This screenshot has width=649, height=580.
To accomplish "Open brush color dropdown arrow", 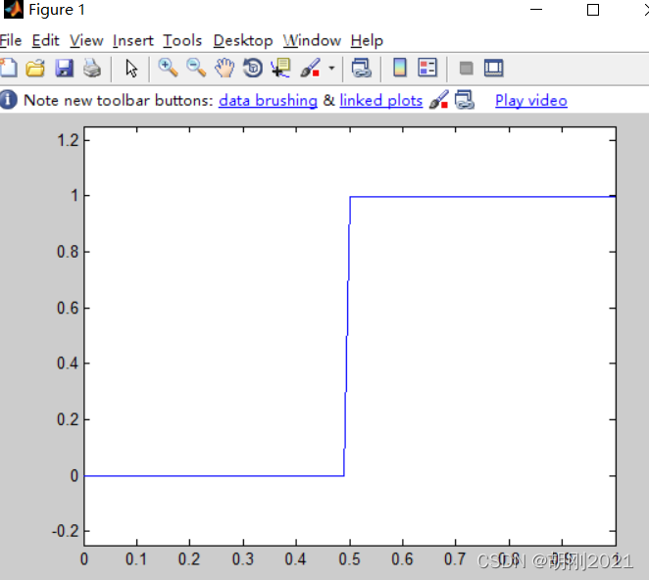I will click(x=331, y=69).
